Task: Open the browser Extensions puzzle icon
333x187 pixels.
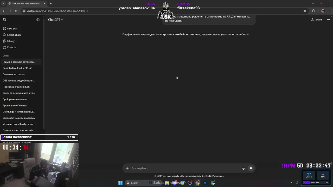Action: click(313, 11)
